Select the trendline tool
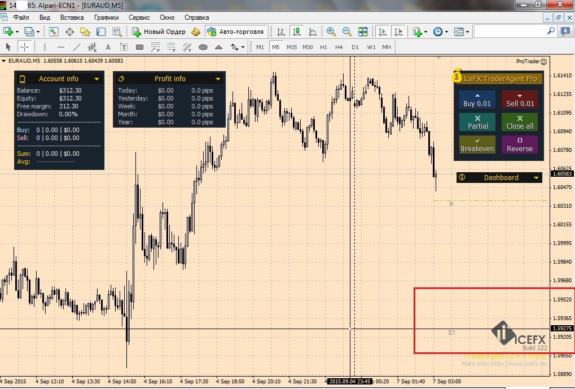This screenshot has height=389, width=575. (x=77, y=47)
